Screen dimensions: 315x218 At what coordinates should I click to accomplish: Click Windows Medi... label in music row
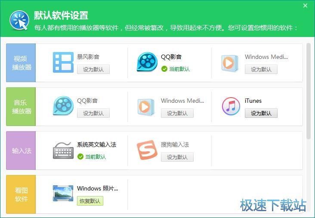(x=182, y=101)
